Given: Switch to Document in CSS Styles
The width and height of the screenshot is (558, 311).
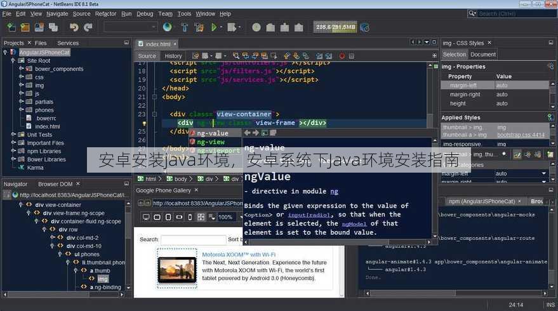Looking at the screenshot, I should click(483, 55).
